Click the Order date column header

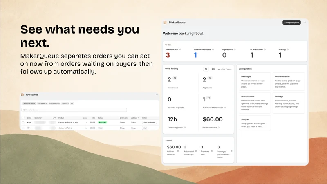[x=123, y=118]
